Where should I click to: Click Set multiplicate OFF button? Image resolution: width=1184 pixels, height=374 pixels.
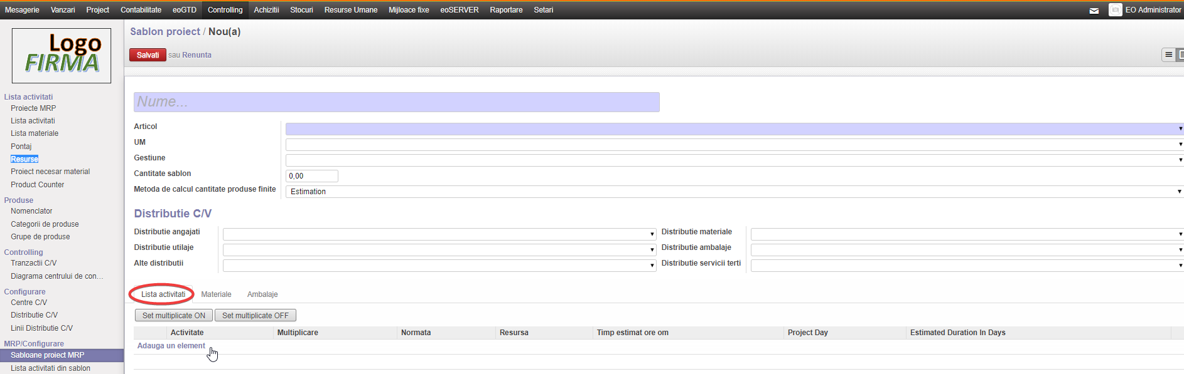(x=256, y=316)
